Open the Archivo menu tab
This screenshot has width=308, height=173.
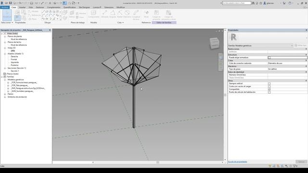pyautogui.click(x=5, y=7)
